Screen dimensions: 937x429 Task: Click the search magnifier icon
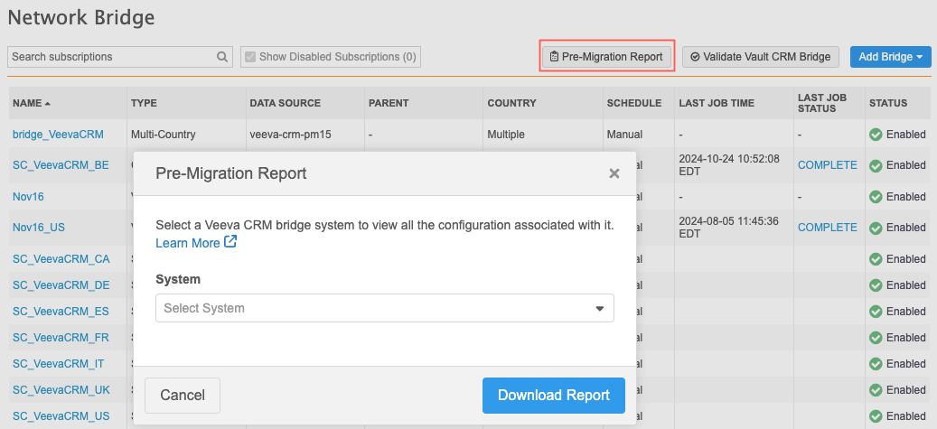222,57
